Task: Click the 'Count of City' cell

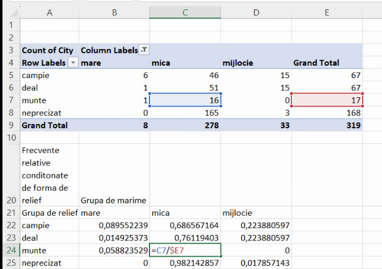Action: click(50, 50)
